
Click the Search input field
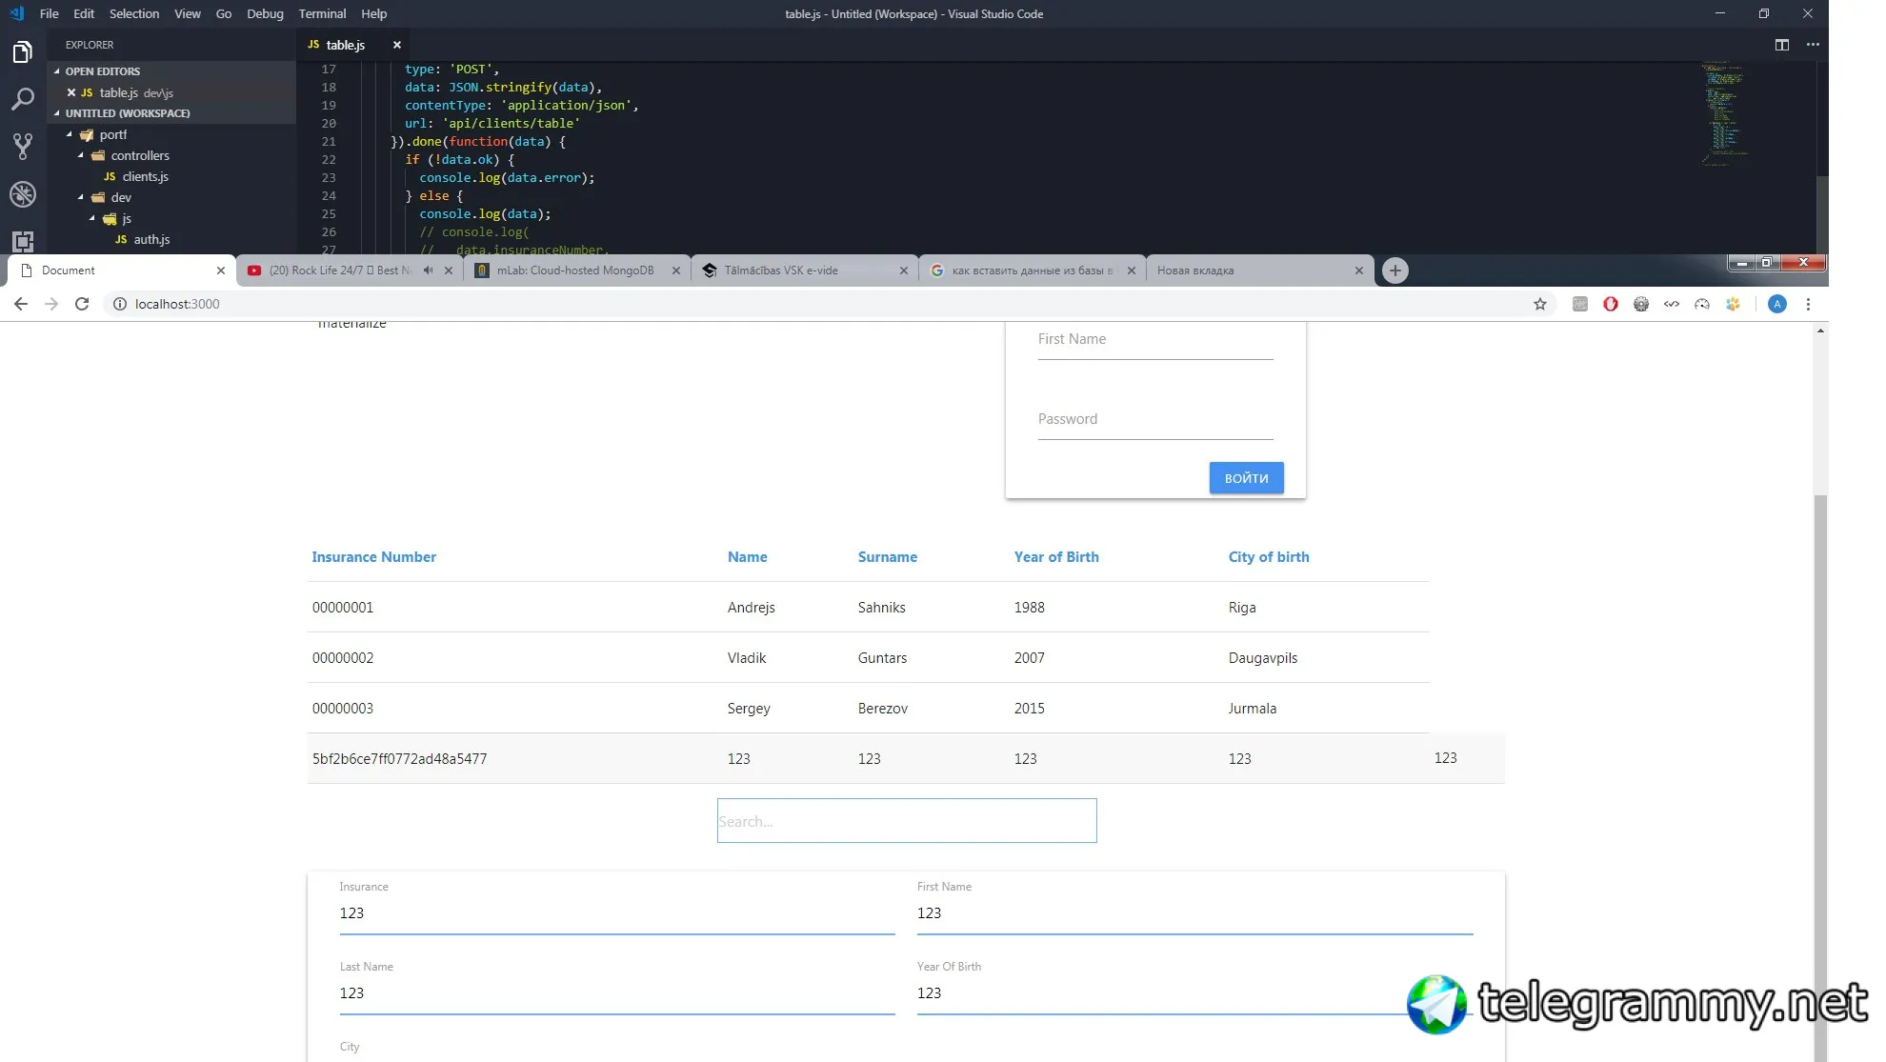[x=906, y=821]
